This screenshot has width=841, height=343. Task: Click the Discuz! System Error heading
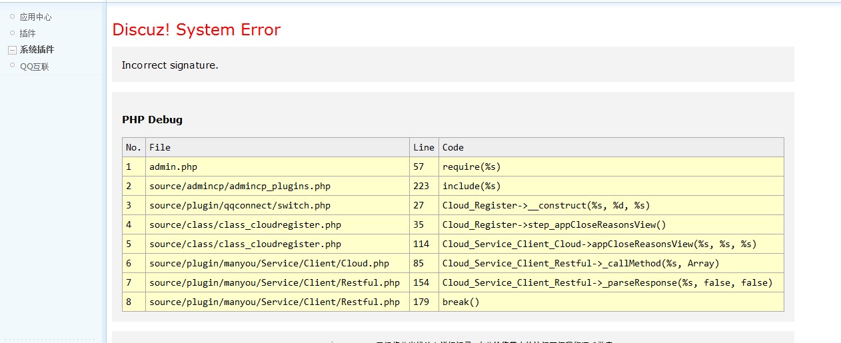(197, 29)
